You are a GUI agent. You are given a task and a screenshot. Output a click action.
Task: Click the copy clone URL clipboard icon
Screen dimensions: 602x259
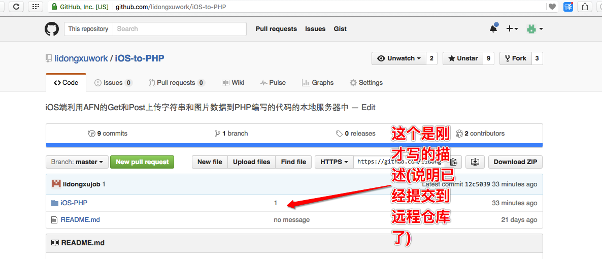tap(453, 162)
